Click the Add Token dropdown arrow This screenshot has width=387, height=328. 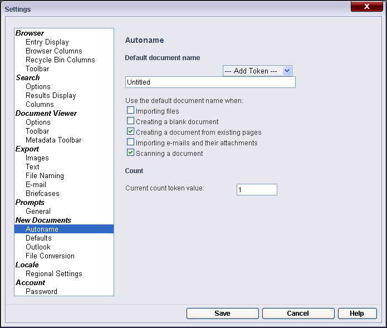click(287, 71)
